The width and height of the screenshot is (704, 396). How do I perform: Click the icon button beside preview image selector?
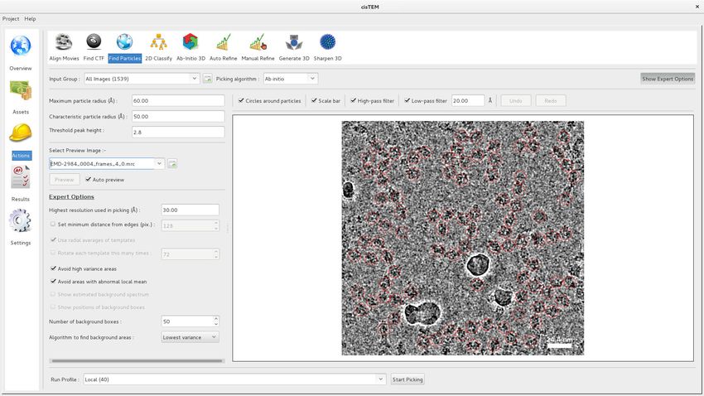[172, 164]
